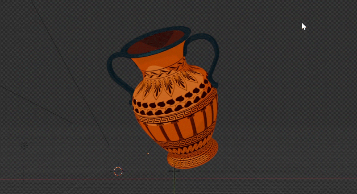Viewport: 357px width, 194px height.
Task: Select the orange origin dot near the vase base
Action: [x=148, y=154]
